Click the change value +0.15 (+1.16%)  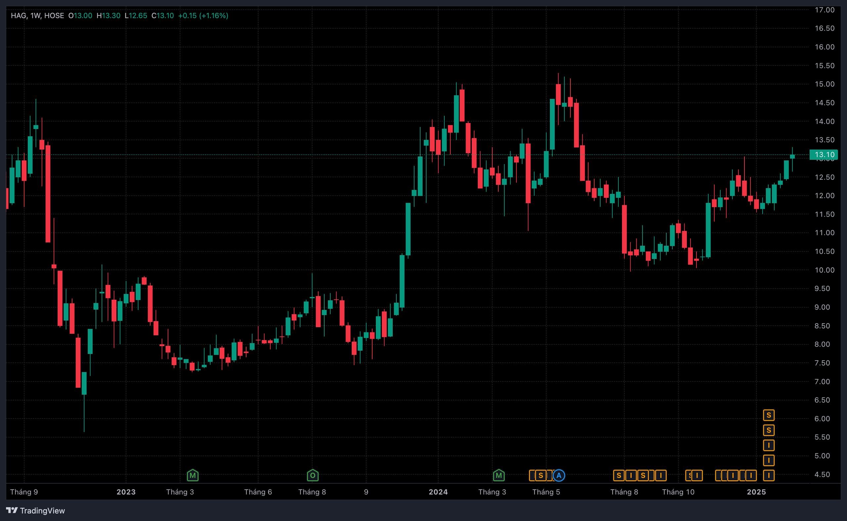coord(203,16)
